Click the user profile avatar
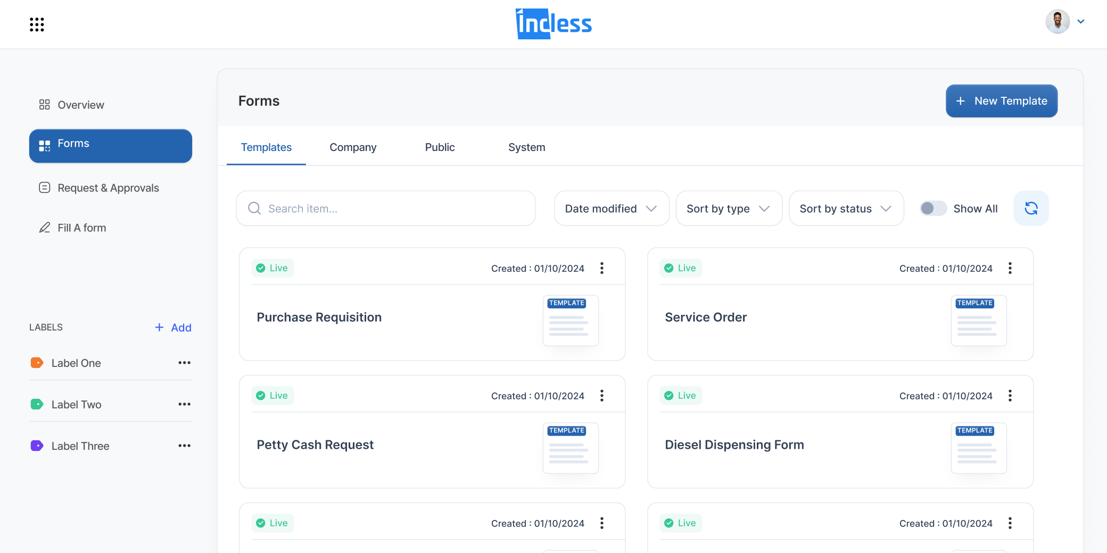The width and height of the screenshot is (1107, 553). coord(1058,22)
